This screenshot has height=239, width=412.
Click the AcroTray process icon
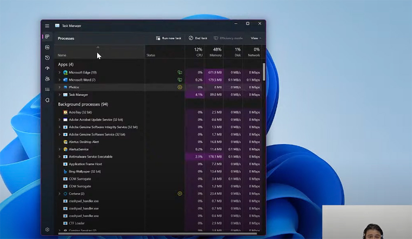tap(65, 112)
